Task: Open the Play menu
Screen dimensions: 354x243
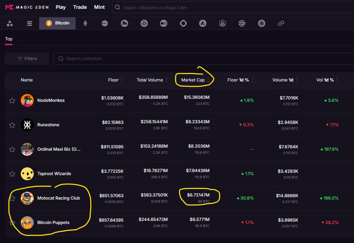Action: pos(61,7)
